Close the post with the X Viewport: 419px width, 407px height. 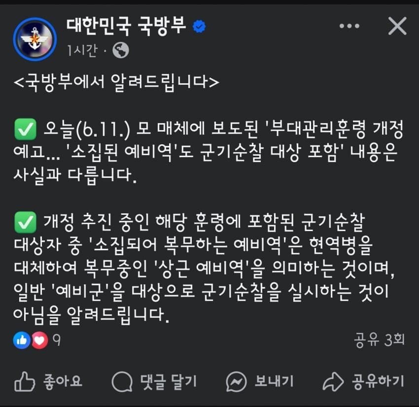pyautogui.click(x=397, y=26)
